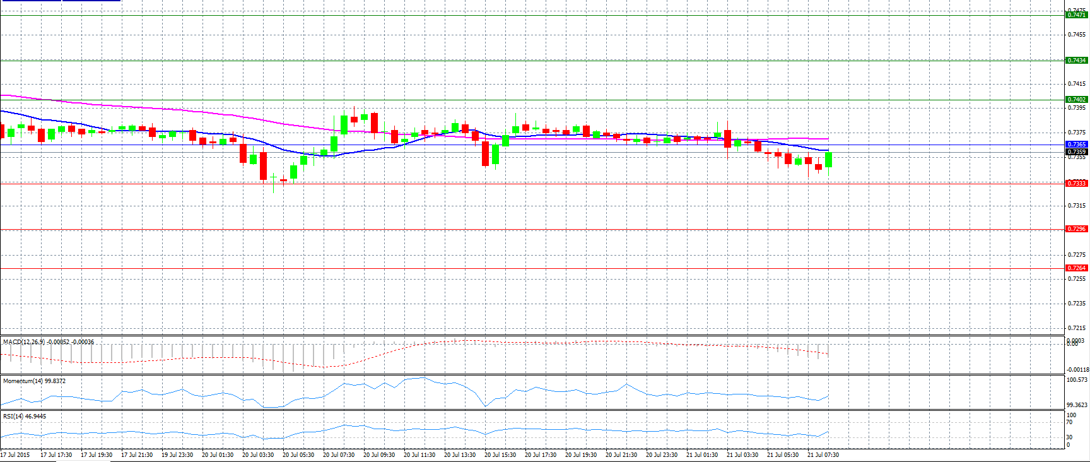
Task: Select the 17 Jul 2015 time label
Action: [x=15, y=455]
